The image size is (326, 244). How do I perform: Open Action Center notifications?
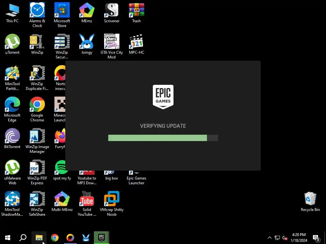(316, 238)
